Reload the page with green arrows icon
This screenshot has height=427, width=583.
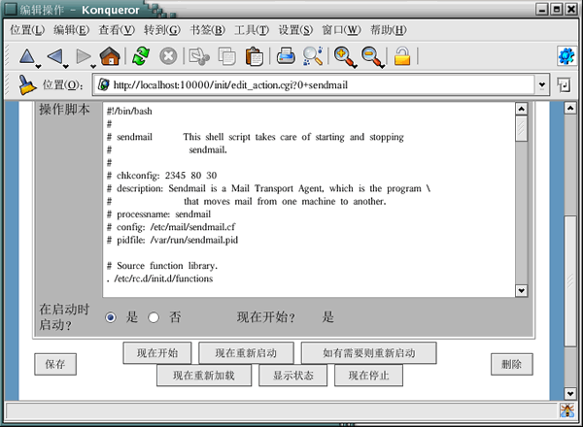pyautogui.click(x=141, y=56)
